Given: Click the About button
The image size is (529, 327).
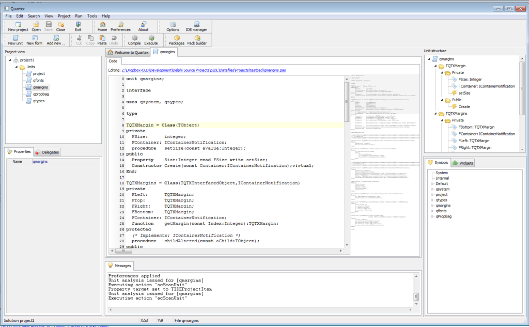Looking at the screenshot, I should click(143, 26).
